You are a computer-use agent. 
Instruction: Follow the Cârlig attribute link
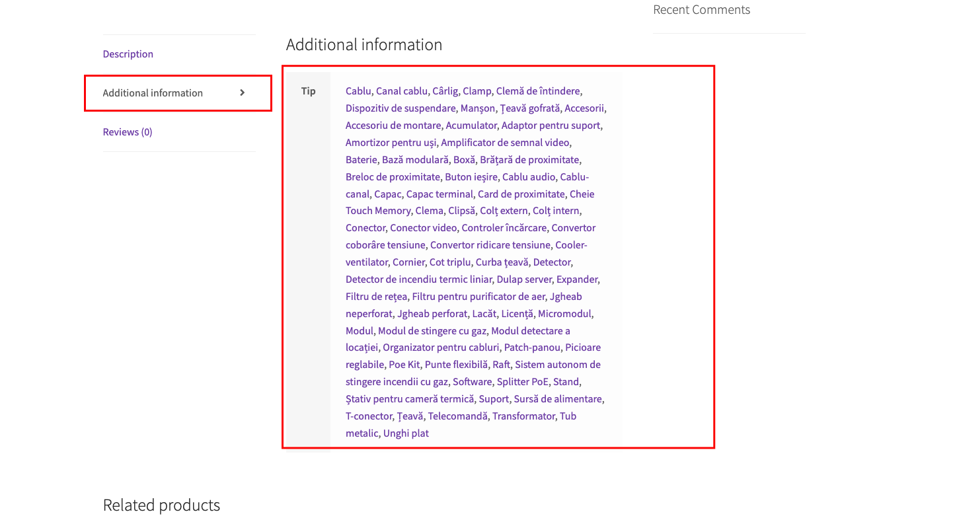click(x=445, y=91)
